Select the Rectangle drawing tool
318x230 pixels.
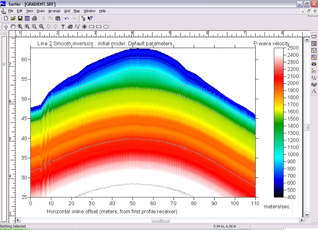pyautogui.click(x=92, y=26)
